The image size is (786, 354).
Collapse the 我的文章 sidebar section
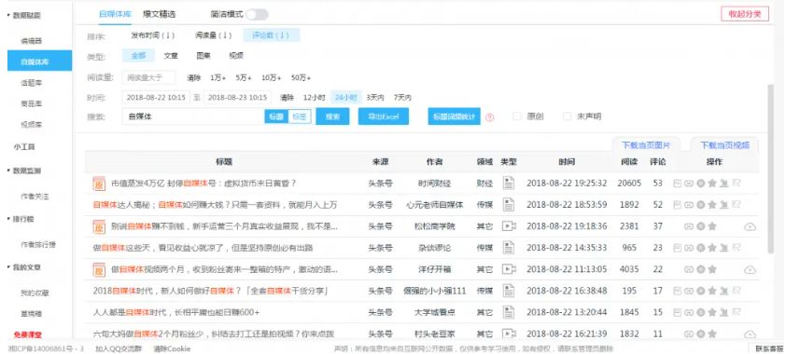click(x=23, y=267)
